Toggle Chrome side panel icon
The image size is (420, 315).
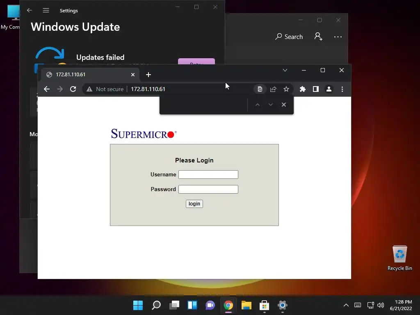316,89
